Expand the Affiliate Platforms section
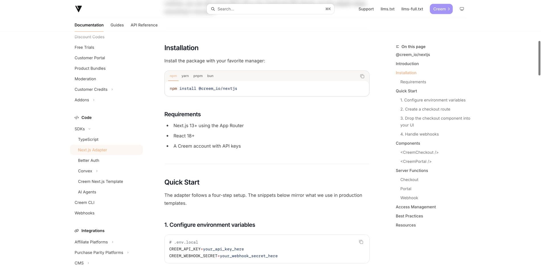541x268 pixels. [112, 242]
